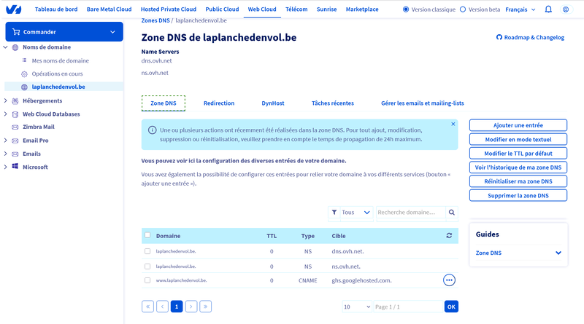
Task: Go to next page of entries
Action: (x=191, y=307)
